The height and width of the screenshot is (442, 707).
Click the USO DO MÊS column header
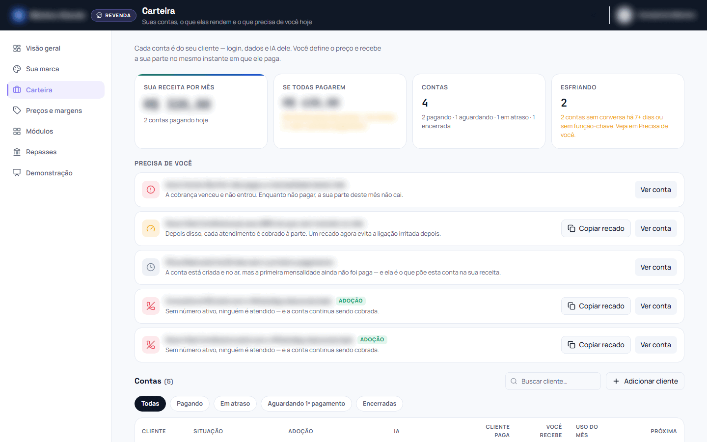587,431
